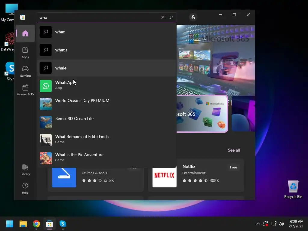Click the World Oceans Day turtle thumbnail
This screenshot has height=231, width=308.
coord(46,104)
